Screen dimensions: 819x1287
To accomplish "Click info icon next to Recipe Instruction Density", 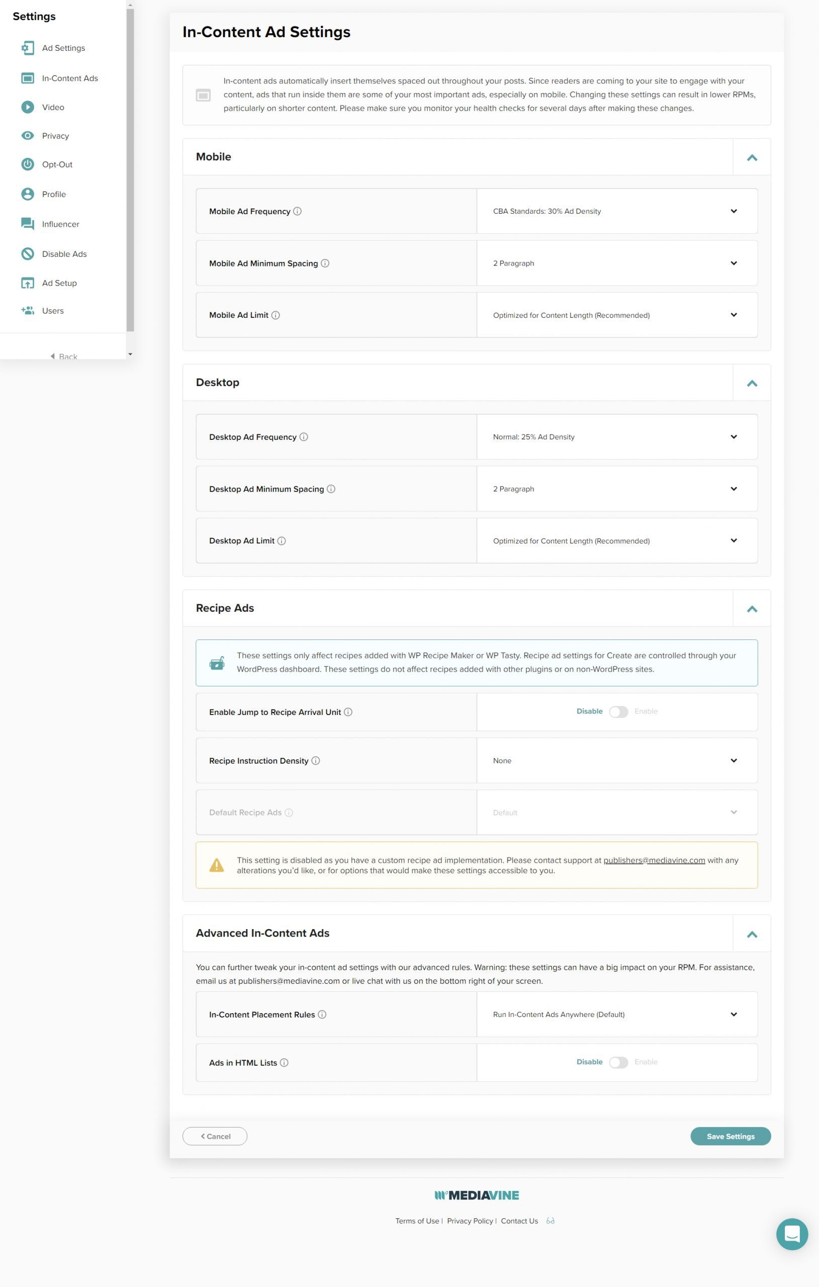I will (315, 761).
